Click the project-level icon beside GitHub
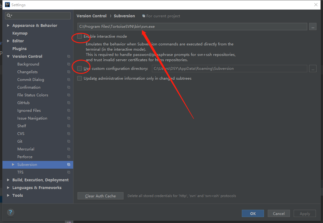The height and width of the screenshot is (223, 323). coord(69,103)
